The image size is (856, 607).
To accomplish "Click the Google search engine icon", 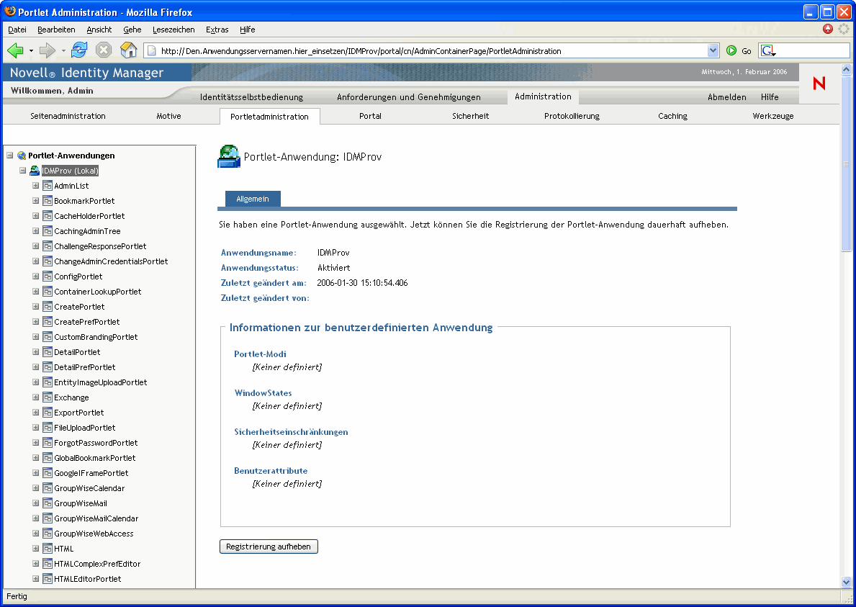I will [x=768, y=51].
